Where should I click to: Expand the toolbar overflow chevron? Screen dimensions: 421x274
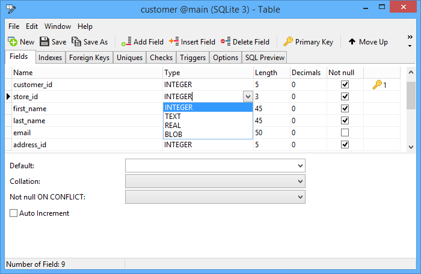tap(410, 41)
